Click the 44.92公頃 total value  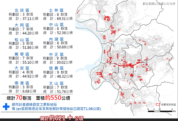coord(30,76)
